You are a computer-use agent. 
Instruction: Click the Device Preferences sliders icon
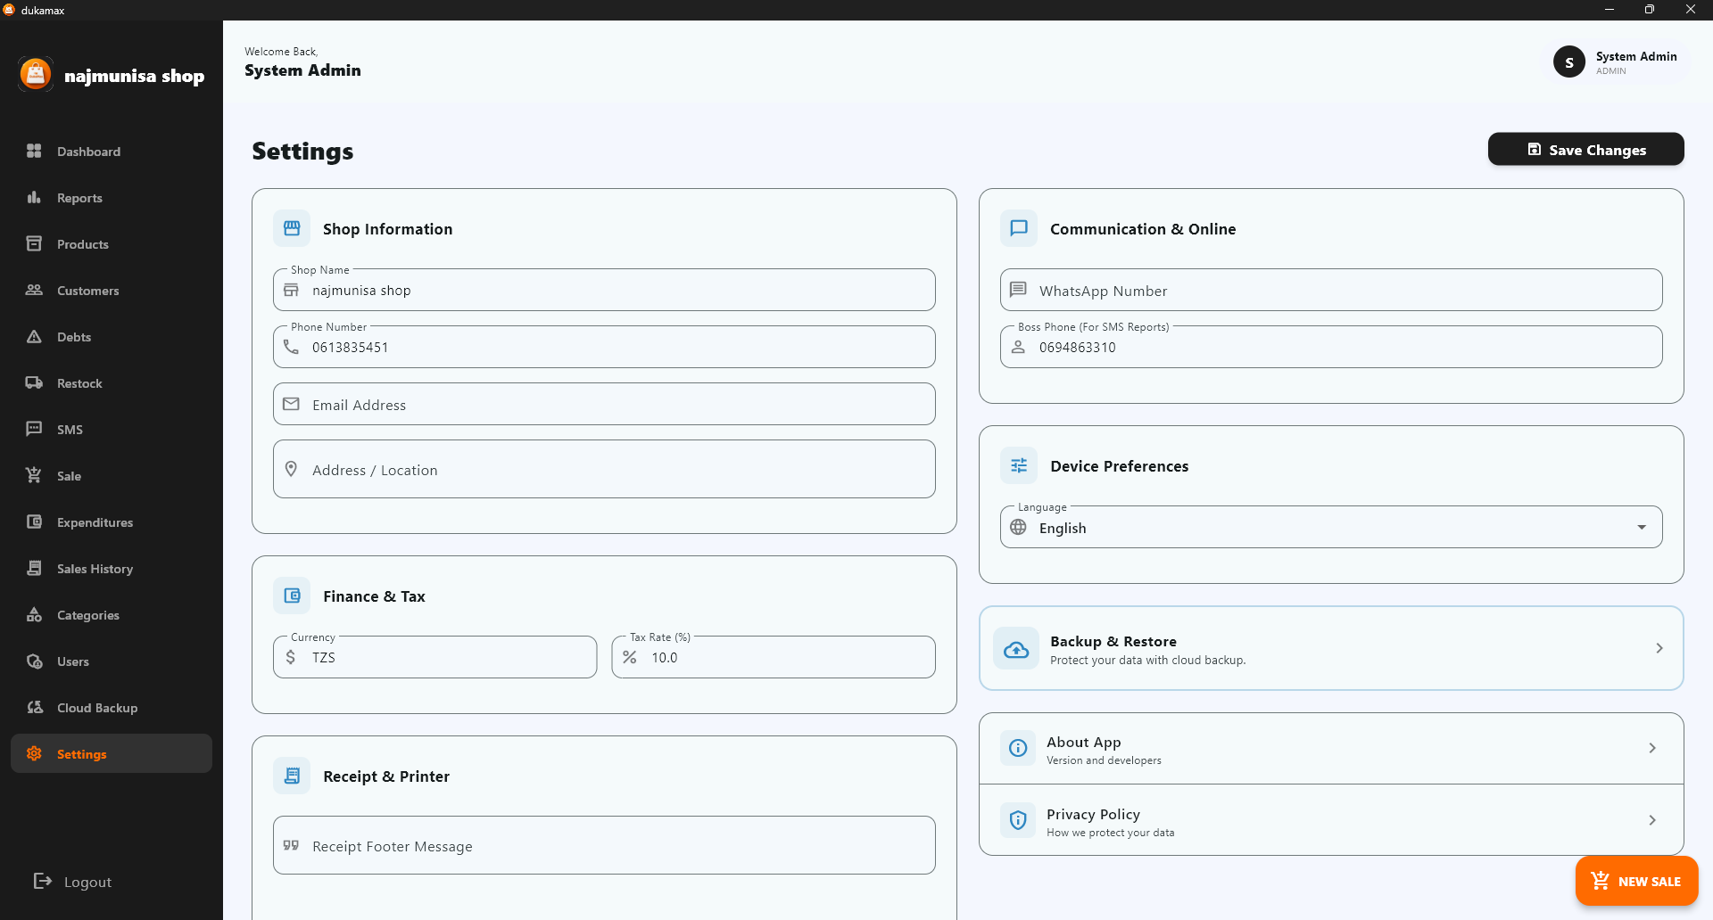coord(1019,465)
